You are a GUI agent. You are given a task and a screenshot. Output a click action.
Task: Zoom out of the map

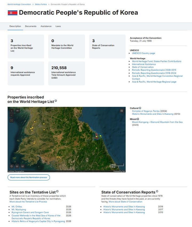pyautogui.click(x=11, y=115)
